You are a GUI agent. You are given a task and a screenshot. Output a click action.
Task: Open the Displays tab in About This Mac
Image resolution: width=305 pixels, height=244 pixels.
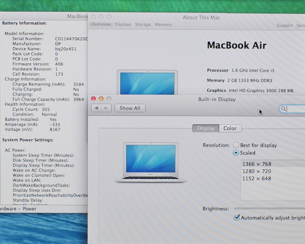pyautogui.click(x=123, y=24)
